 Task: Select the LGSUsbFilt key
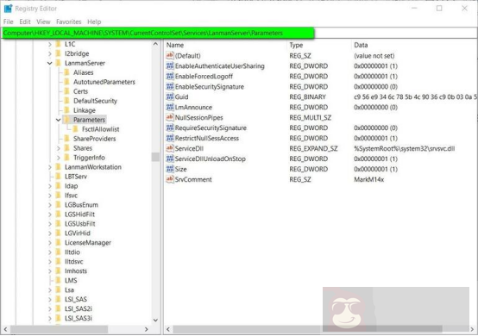[x=80, y=224]
